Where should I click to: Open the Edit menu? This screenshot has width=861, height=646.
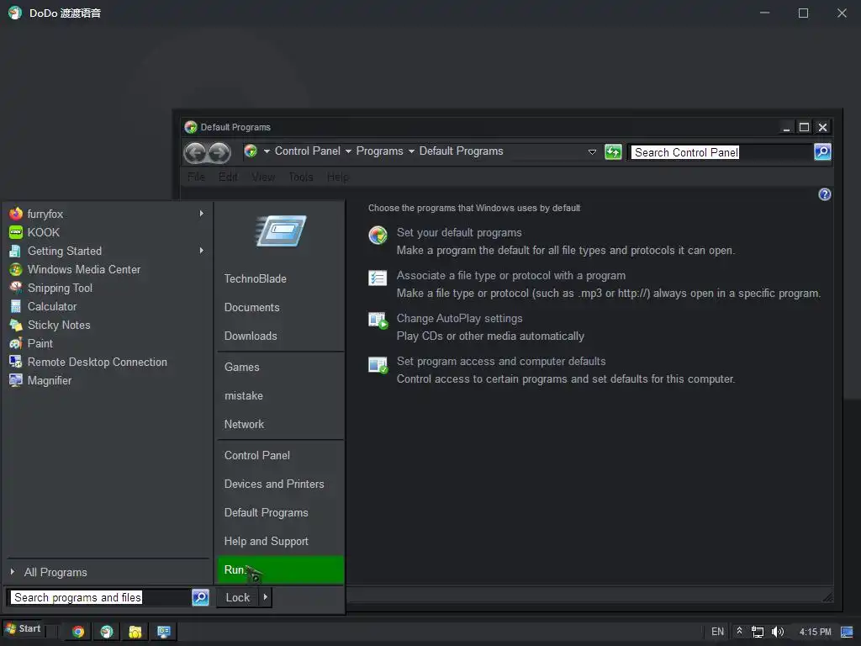pyautogui.click(x=228, y=177)
